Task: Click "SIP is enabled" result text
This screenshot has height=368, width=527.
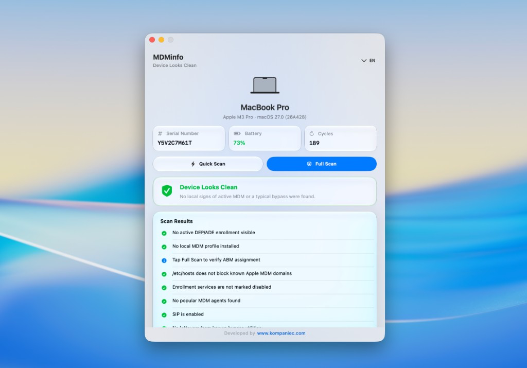Action: 188,314
